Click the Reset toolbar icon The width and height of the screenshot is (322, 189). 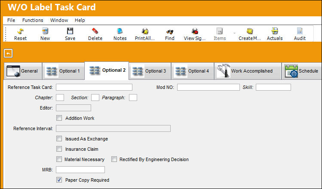[20, 31]
